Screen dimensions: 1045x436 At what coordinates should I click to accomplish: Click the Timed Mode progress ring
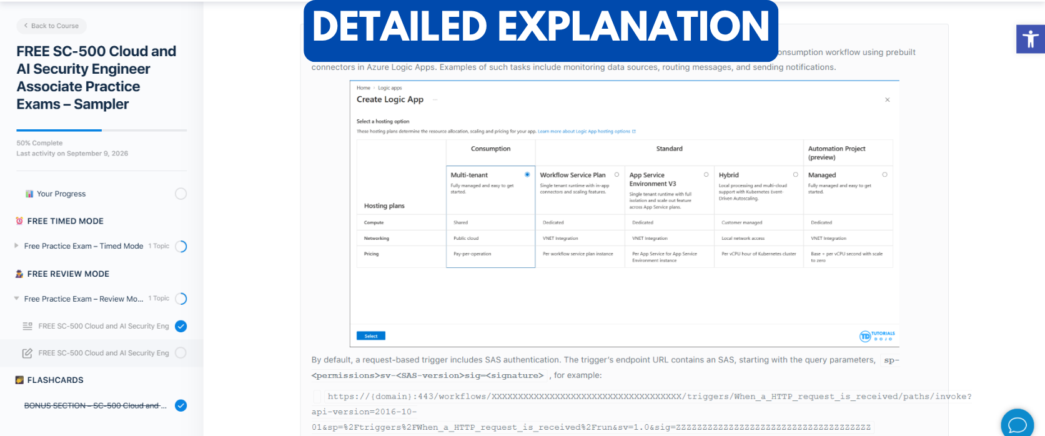coord(181,246)
